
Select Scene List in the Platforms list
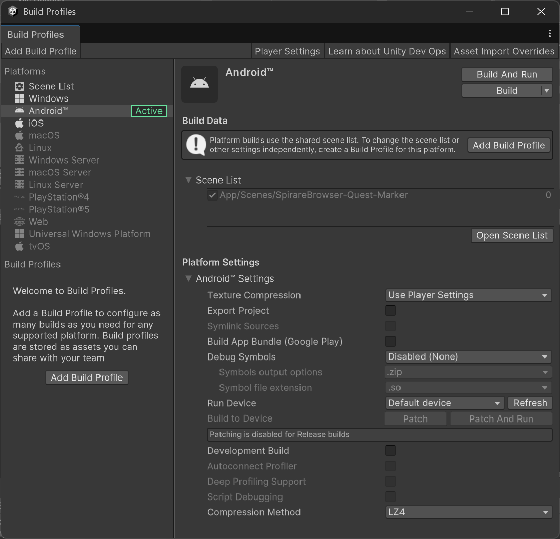coord(88,86)
